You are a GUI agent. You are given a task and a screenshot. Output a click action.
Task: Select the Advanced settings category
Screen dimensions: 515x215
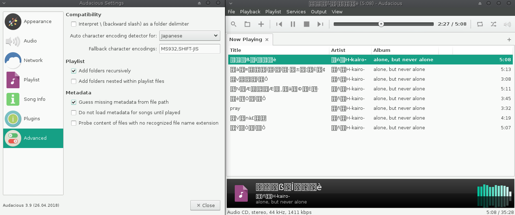[x=33, y=138]
